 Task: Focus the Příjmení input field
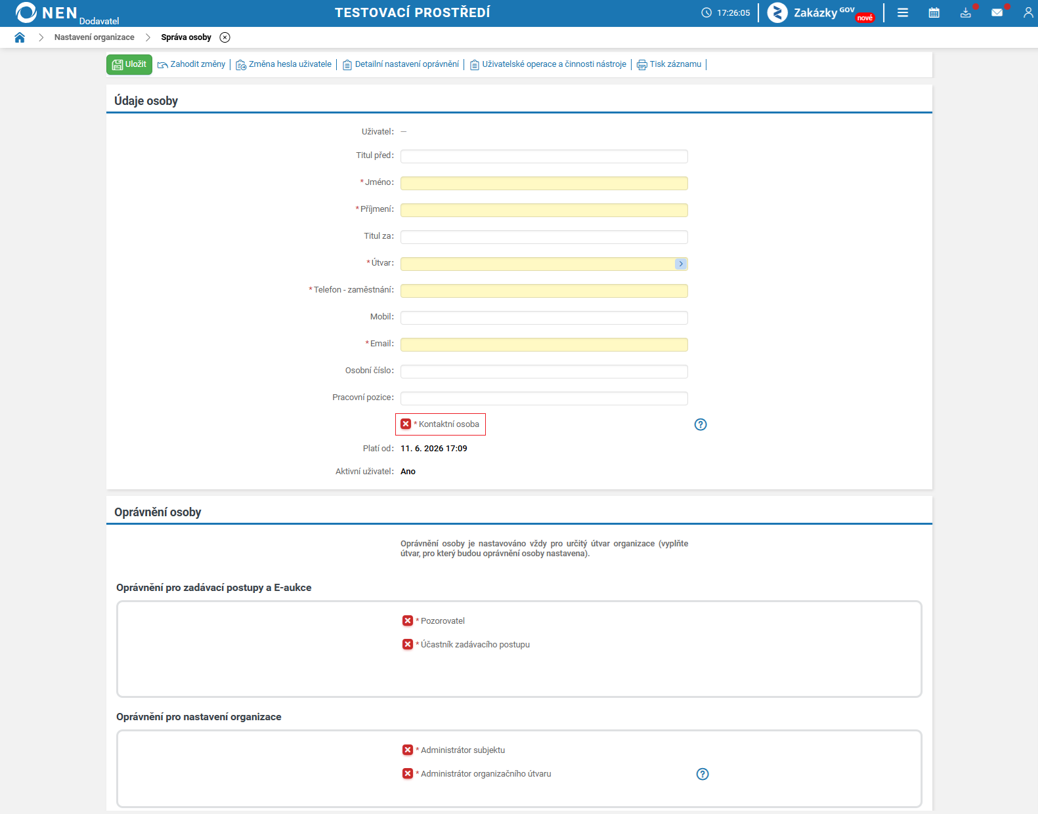tap(544, 210)
